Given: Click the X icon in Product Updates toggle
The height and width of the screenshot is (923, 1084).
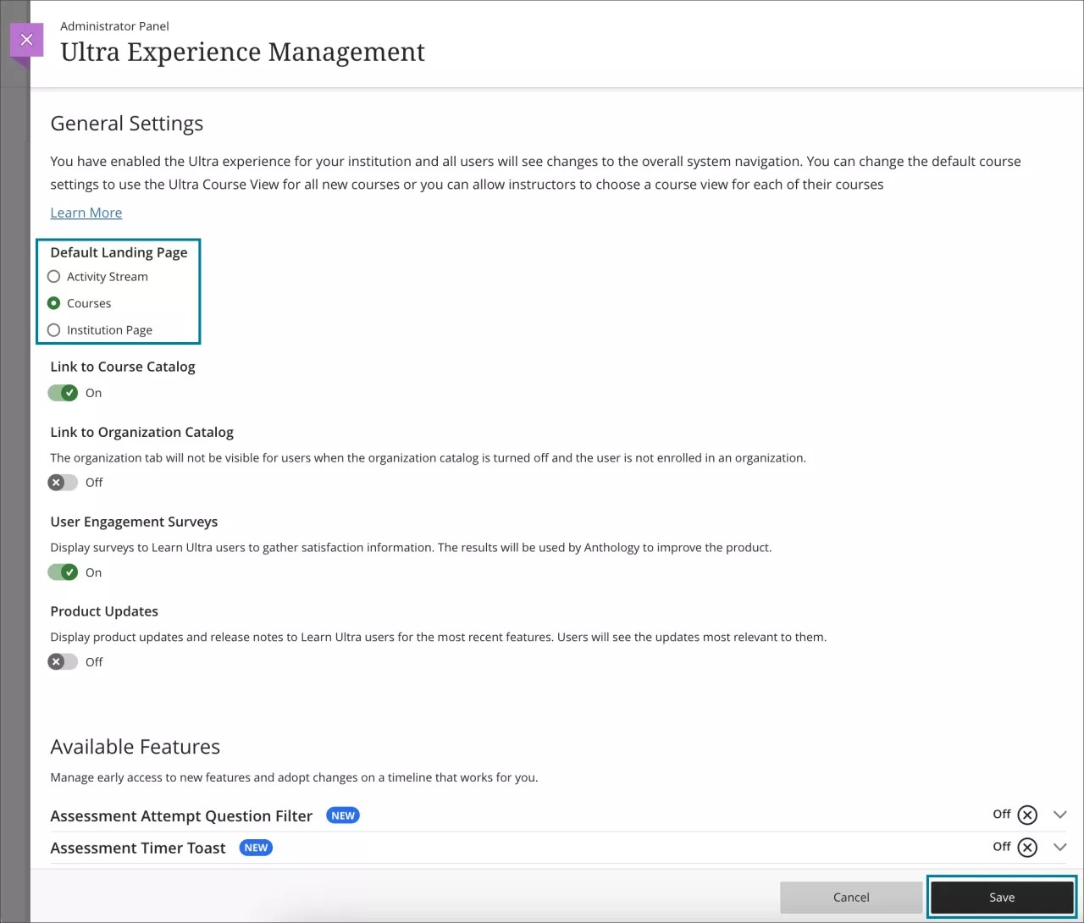Looking at the screenshot, I should pyautogui.click(x=58, y=661).
